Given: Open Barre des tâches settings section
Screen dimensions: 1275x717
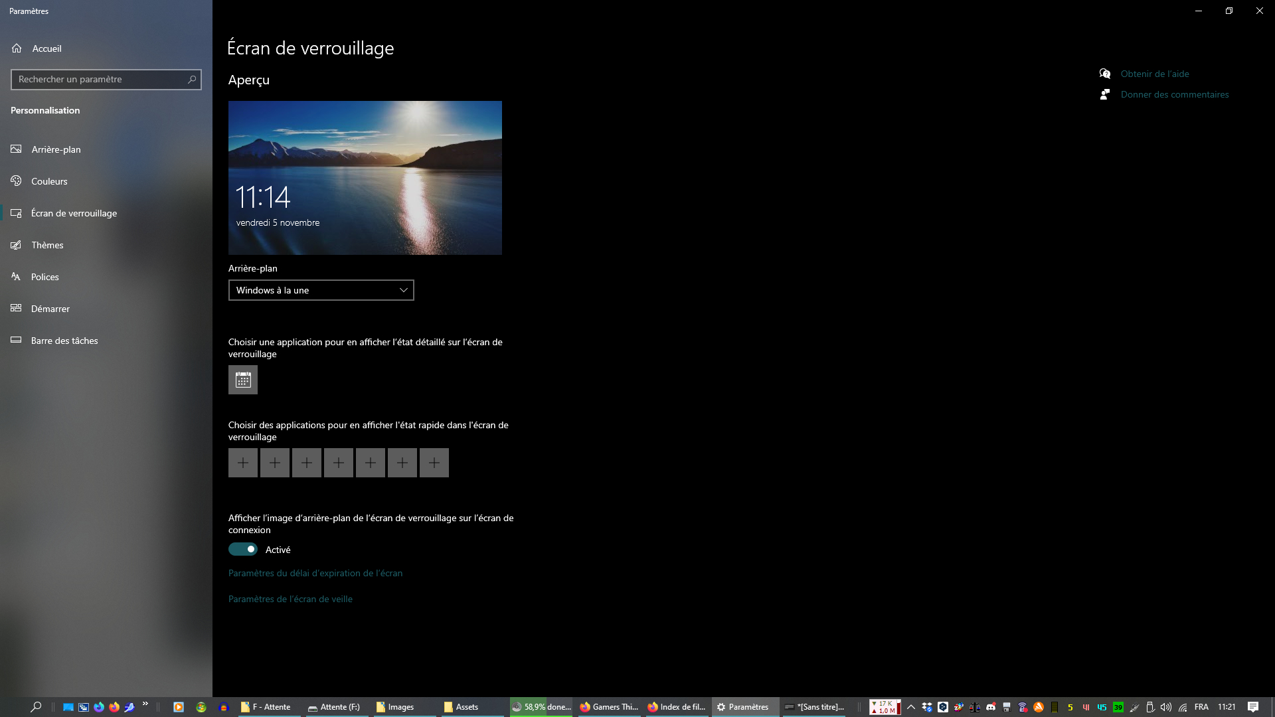Looking at the screenshot, I should click(64, 341).
